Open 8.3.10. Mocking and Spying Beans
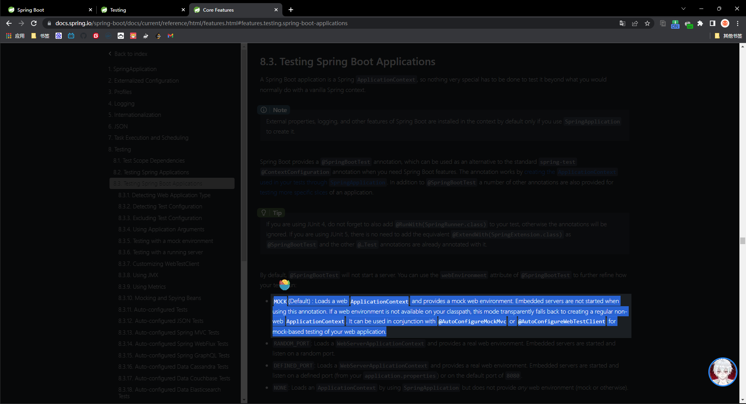The height and width of the screenshot is (404, 746). coord(160,298)
